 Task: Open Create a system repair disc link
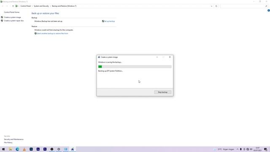(x=14, y=21)
